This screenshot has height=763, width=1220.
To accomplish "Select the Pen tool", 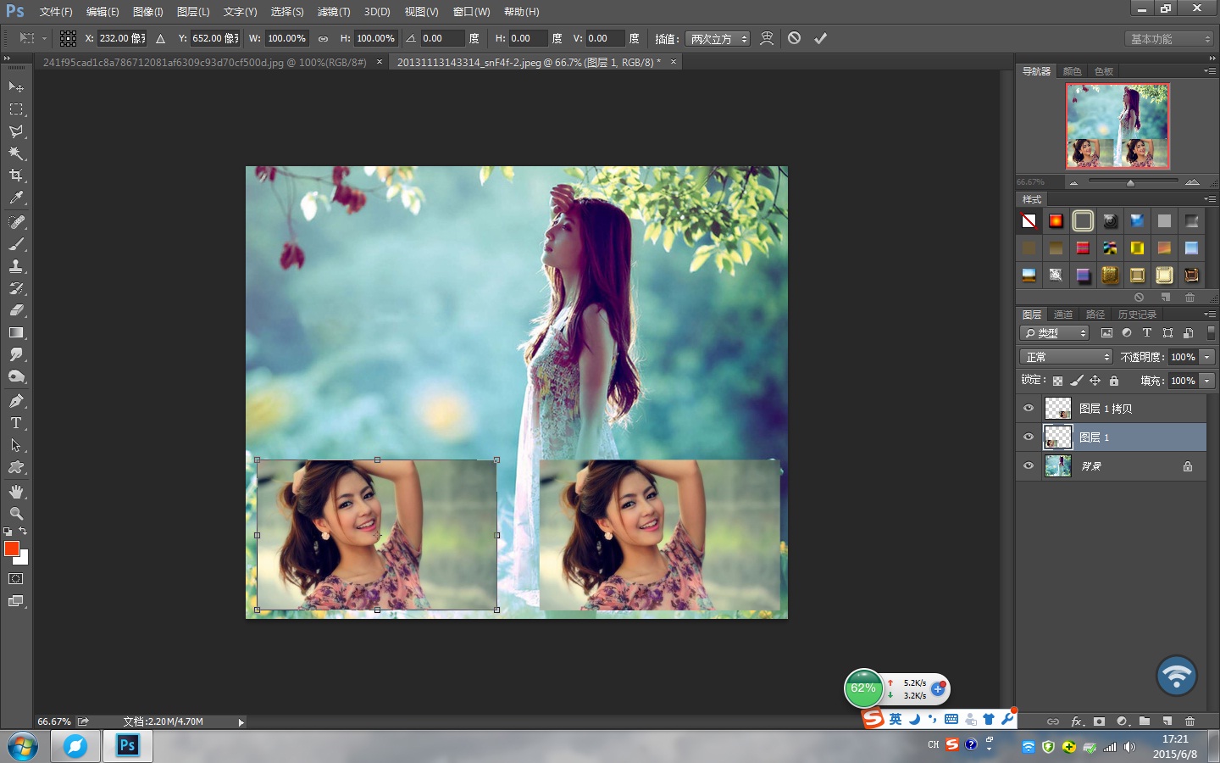I will pyautogui.click(x=16, y=401).
